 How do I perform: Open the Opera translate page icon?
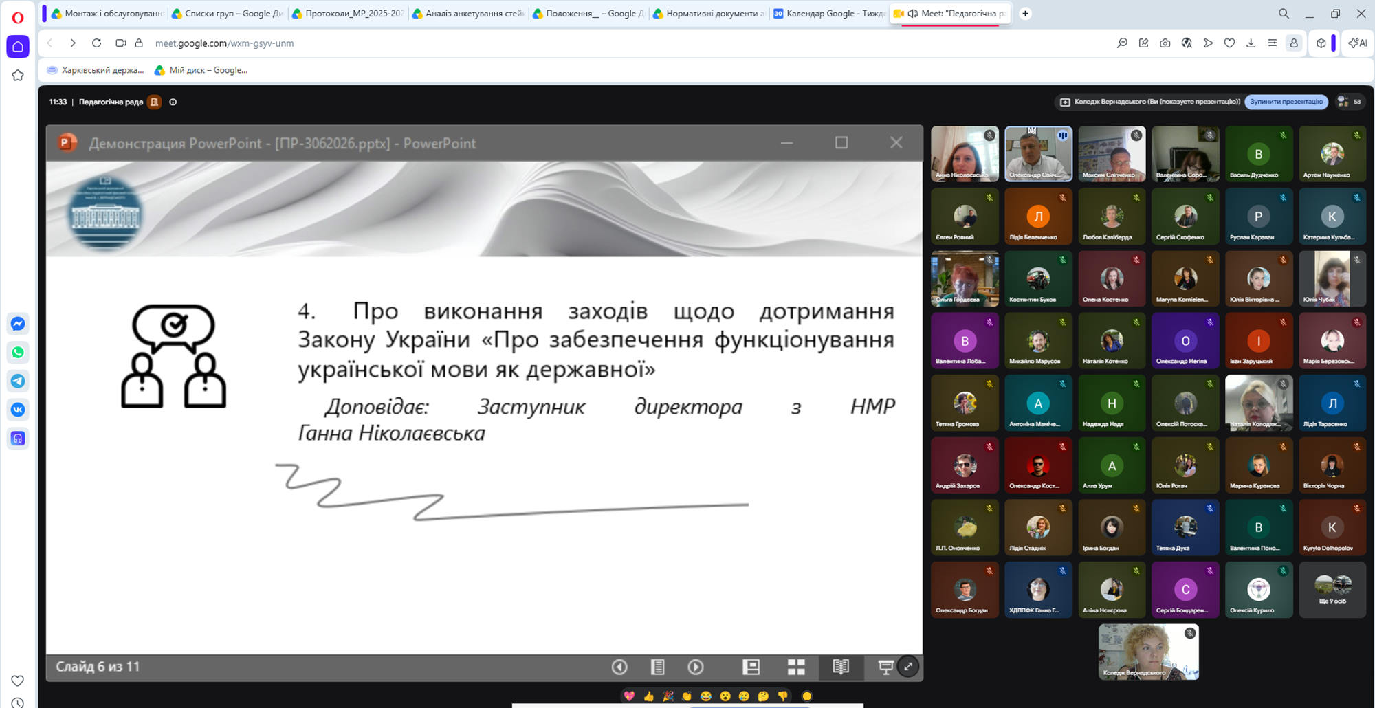pos(1187,43)
